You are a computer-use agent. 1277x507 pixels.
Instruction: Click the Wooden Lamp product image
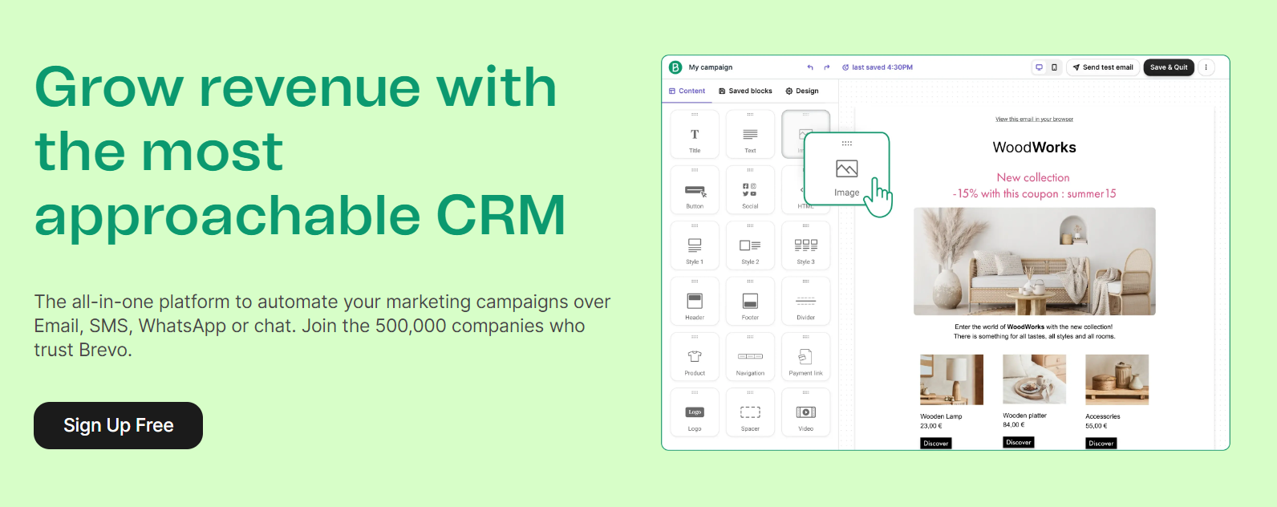[x=951, y=379]
